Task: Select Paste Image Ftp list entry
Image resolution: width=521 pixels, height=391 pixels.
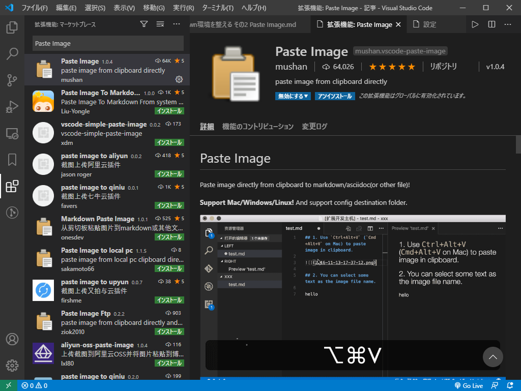Action: click(107, 322)
